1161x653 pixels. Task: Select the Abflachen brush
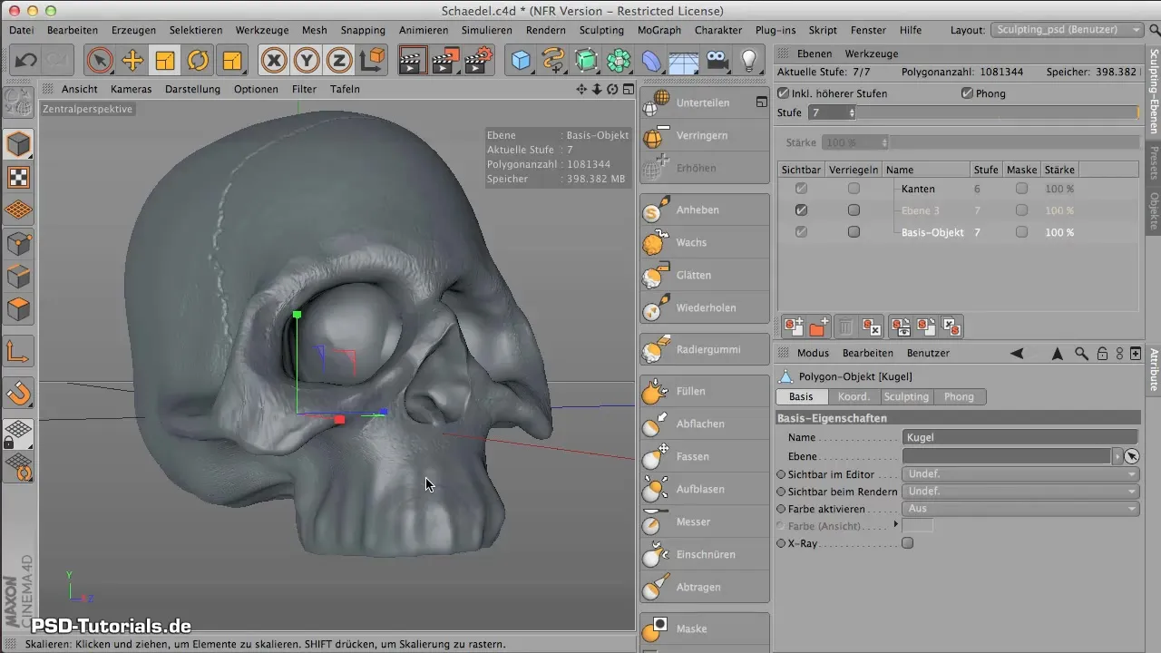[x=704, y=424]
